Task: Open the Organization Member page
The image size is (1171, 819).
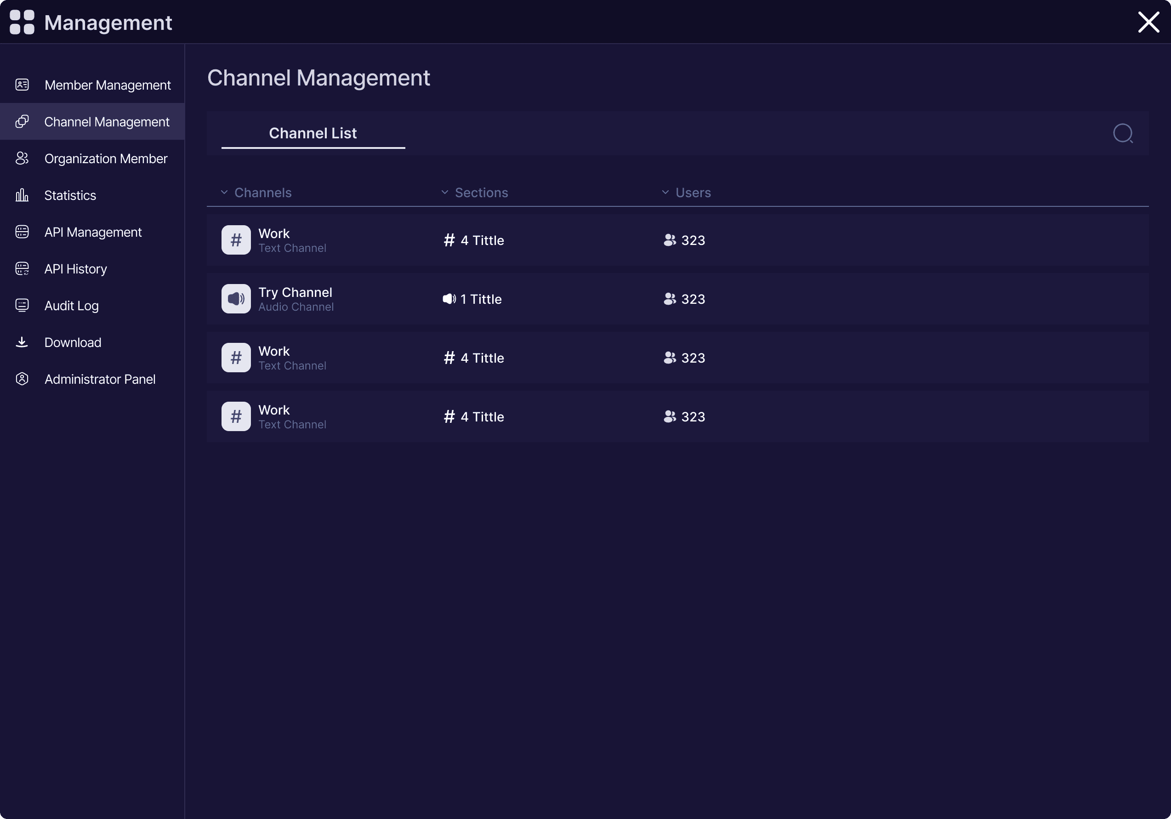Action: tap(106, 159)
